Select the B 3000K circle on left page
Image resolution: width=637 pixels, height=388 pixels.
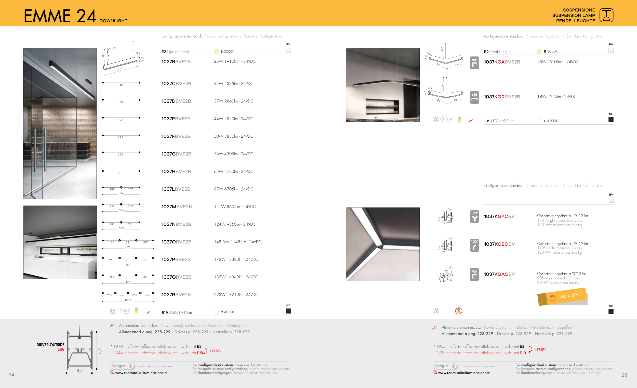[216, 51]
